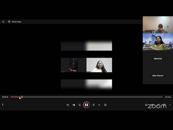Select the Abhishek participant tile
The width and height of the screenshot is (173, 130).
point(158,58)
